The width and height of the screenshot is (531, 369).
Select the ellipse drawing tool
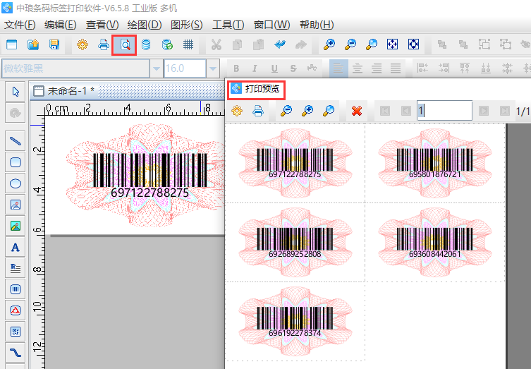[x=16, y=183]
